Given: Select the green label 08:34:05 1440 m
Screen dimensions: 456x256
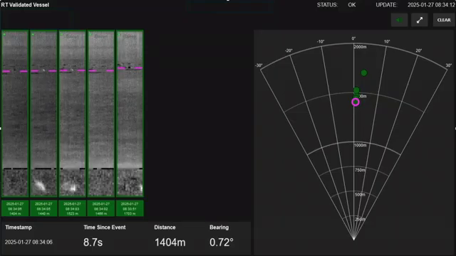Looking at the screenshot, I should click(x=43, y=208).
